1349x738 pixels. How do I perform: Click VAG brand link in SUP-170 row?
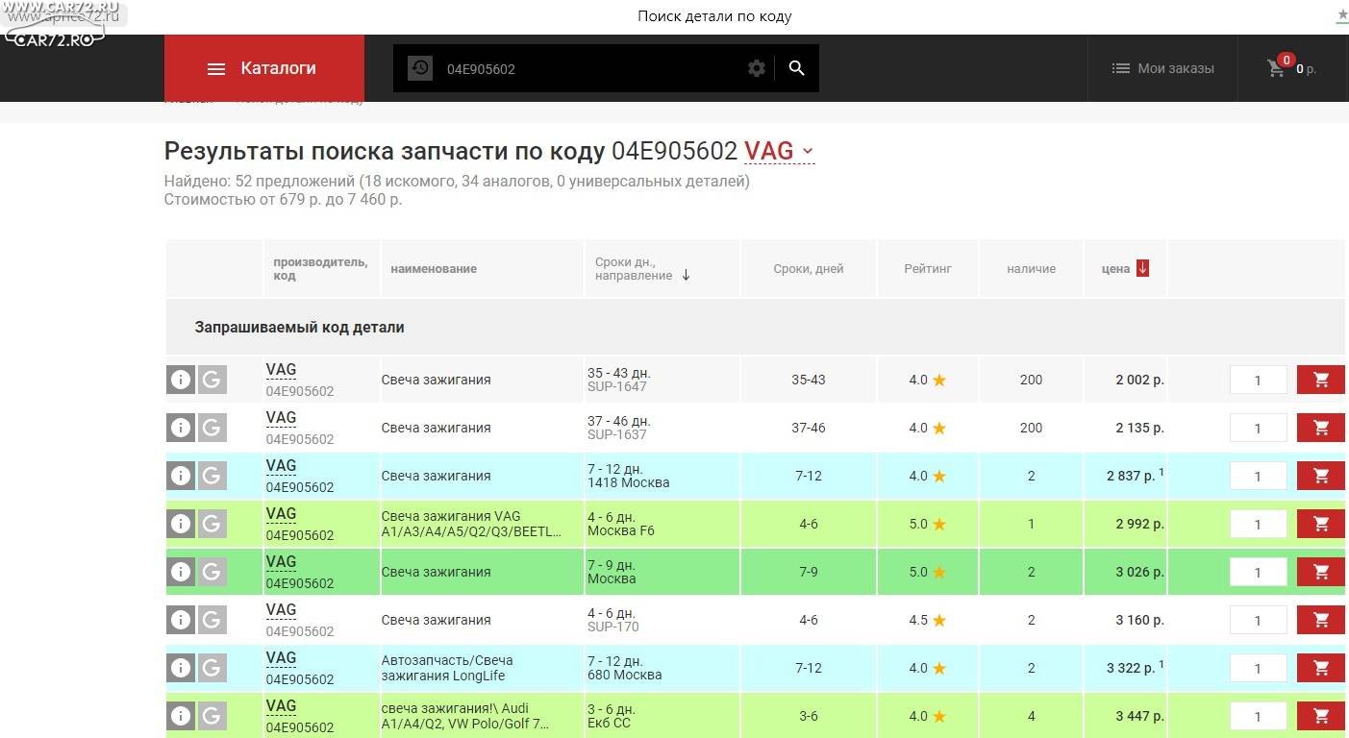281,610
